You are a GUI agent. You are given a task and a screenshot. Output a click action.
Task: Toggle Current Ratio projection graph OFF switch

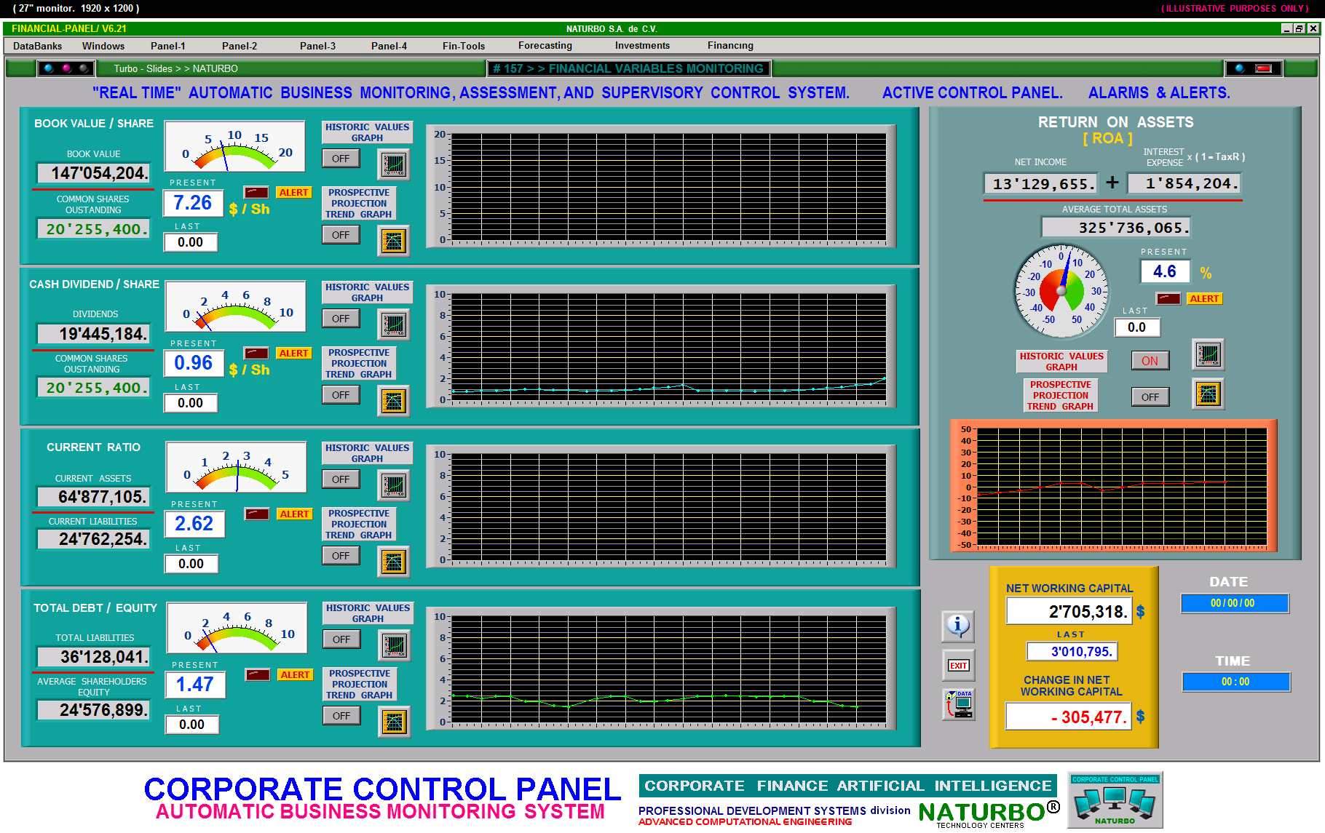pos(341,555)
